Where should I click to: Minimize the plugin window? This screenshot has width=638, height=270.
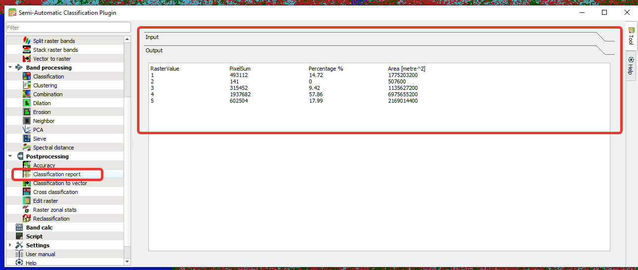point(582,12)
